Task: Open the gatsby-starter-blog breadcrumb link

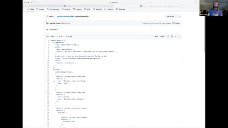Action: coord(65,16)
